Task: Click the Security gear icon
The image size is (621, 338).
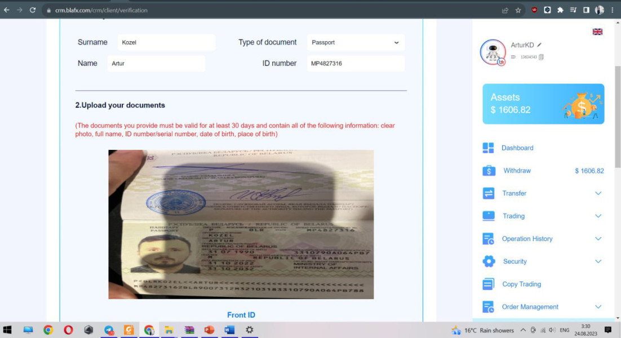Action: click(x=489, y=261)
